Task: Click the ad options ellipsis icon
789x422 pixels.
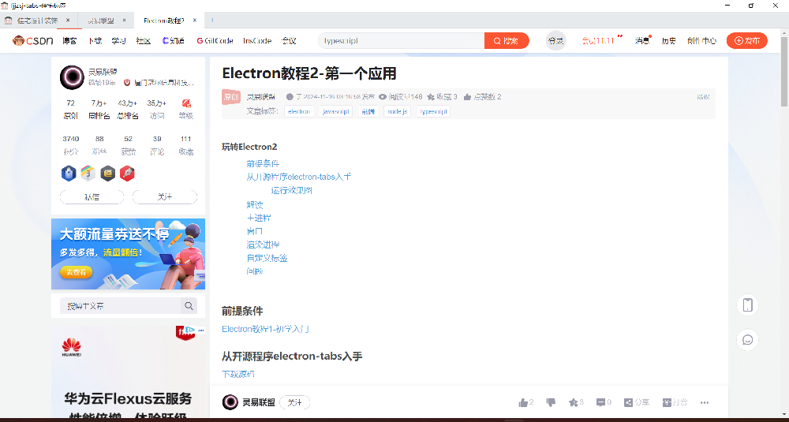Action: tap(201, 331)
